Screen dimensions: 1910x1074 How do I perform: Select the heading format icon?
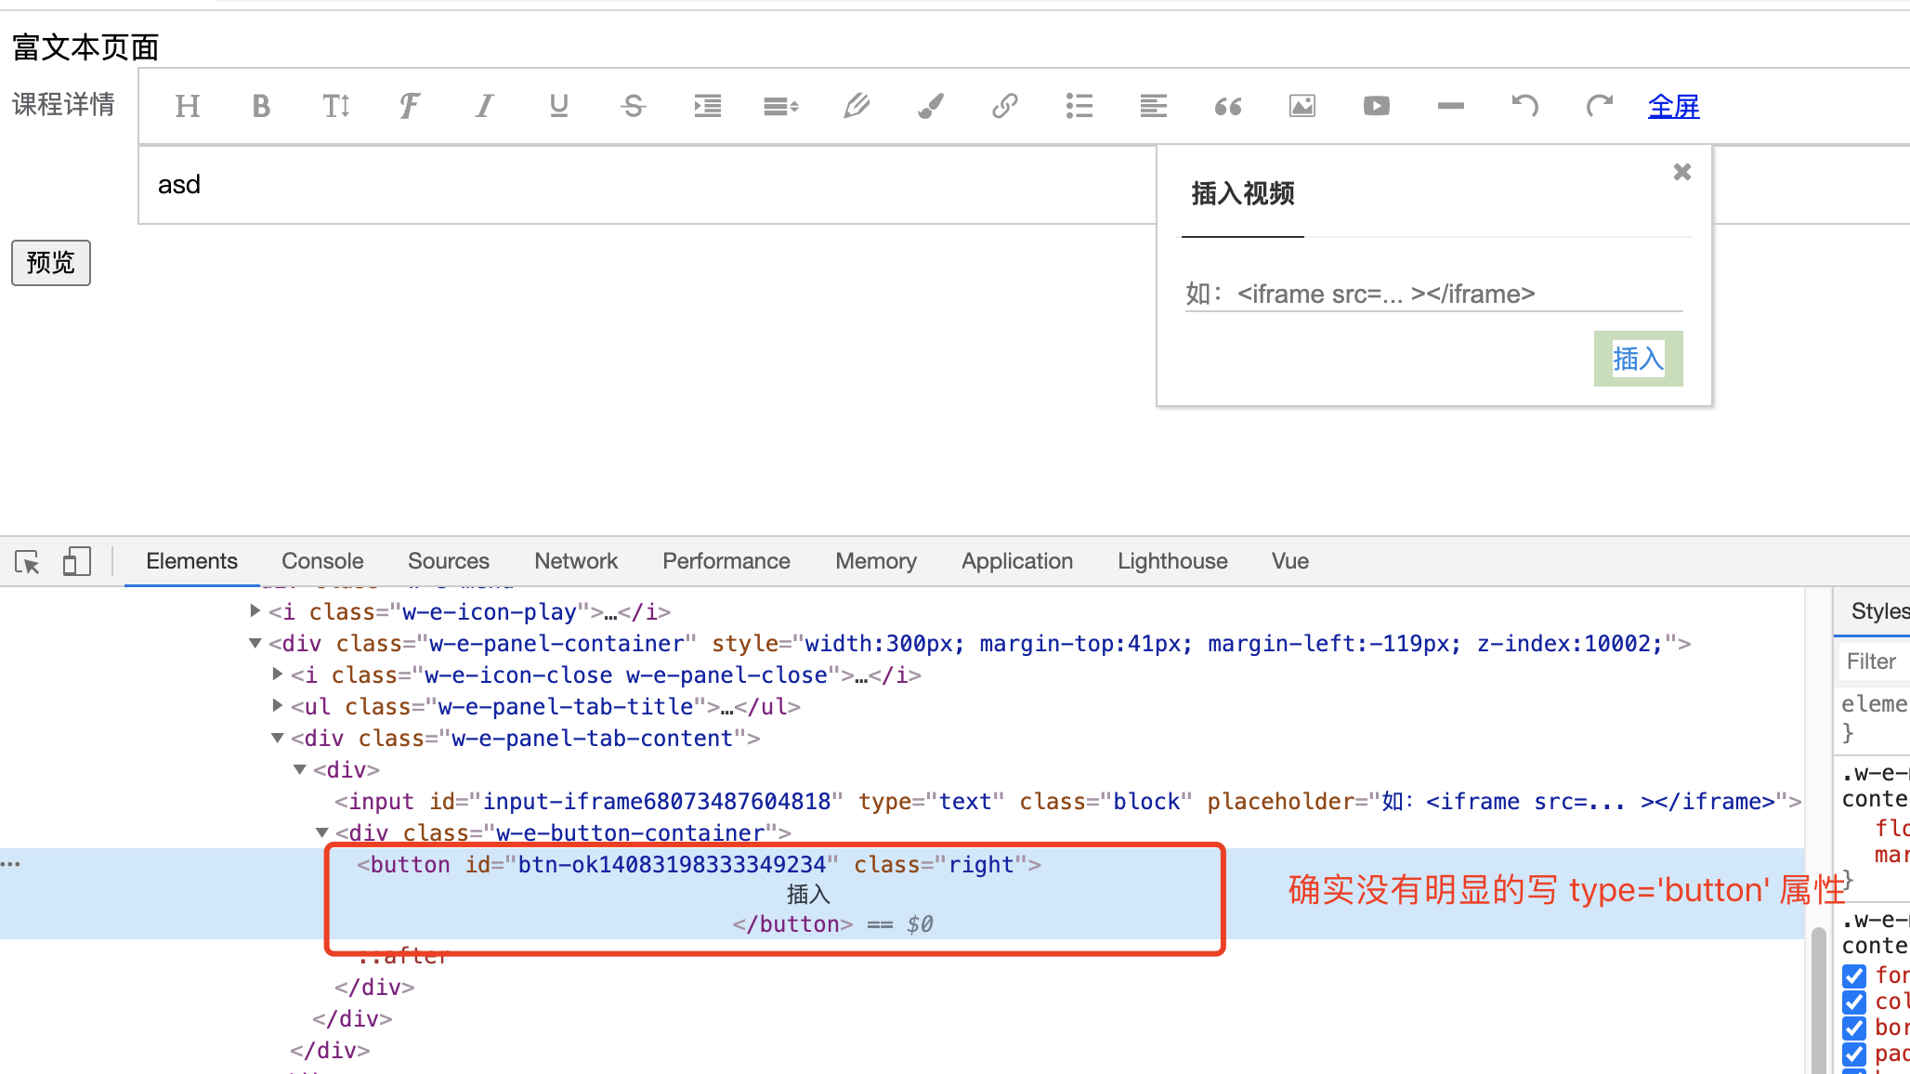coord(187,106)
